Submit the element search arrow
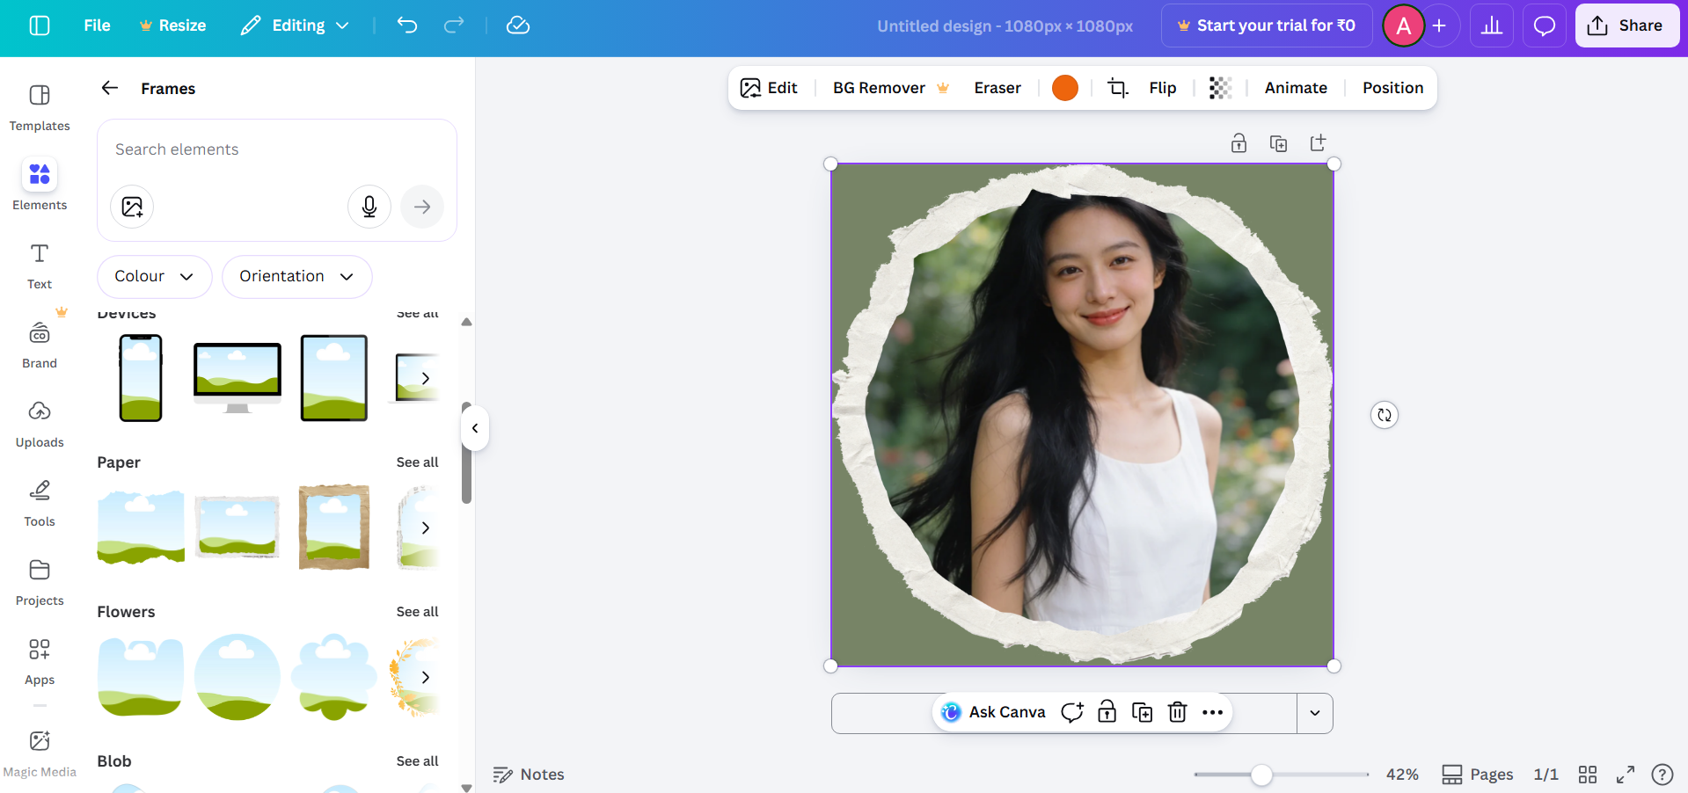1688x793 pixels. click(x=422, y=207)
